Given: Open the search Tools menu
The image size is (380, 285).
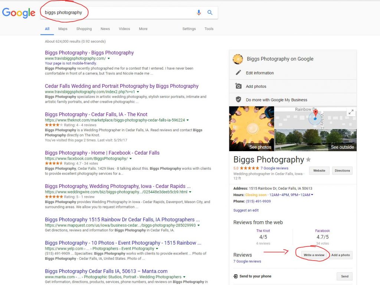Looking at the screenshot, I should [x=209, y=29].
